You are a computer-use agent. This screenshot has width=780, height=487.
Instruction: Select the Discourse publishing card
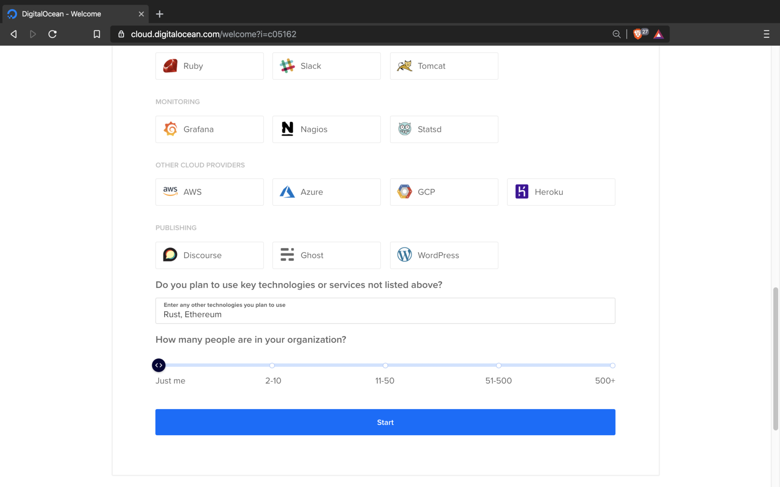pos(209,255)
